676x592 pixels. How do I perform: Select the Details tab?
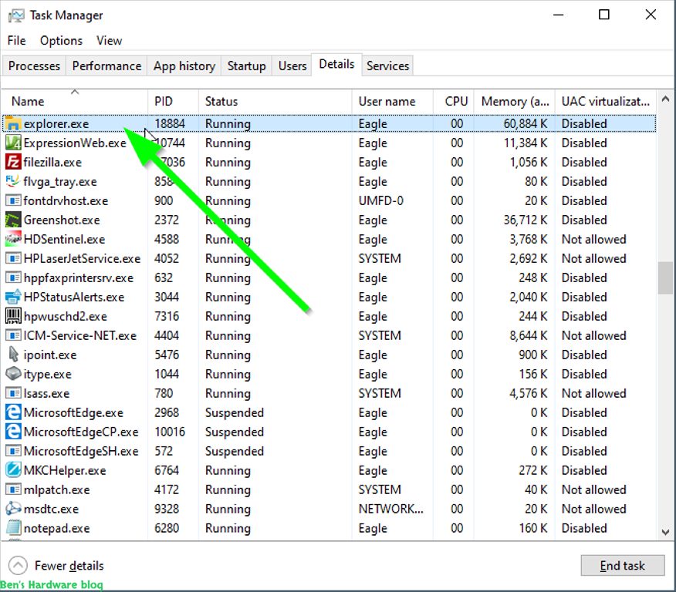(336, 65)
